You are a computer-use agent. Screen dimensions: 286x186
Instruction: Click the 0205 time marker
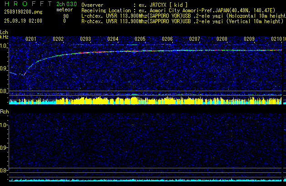click(x=140, y=39)
